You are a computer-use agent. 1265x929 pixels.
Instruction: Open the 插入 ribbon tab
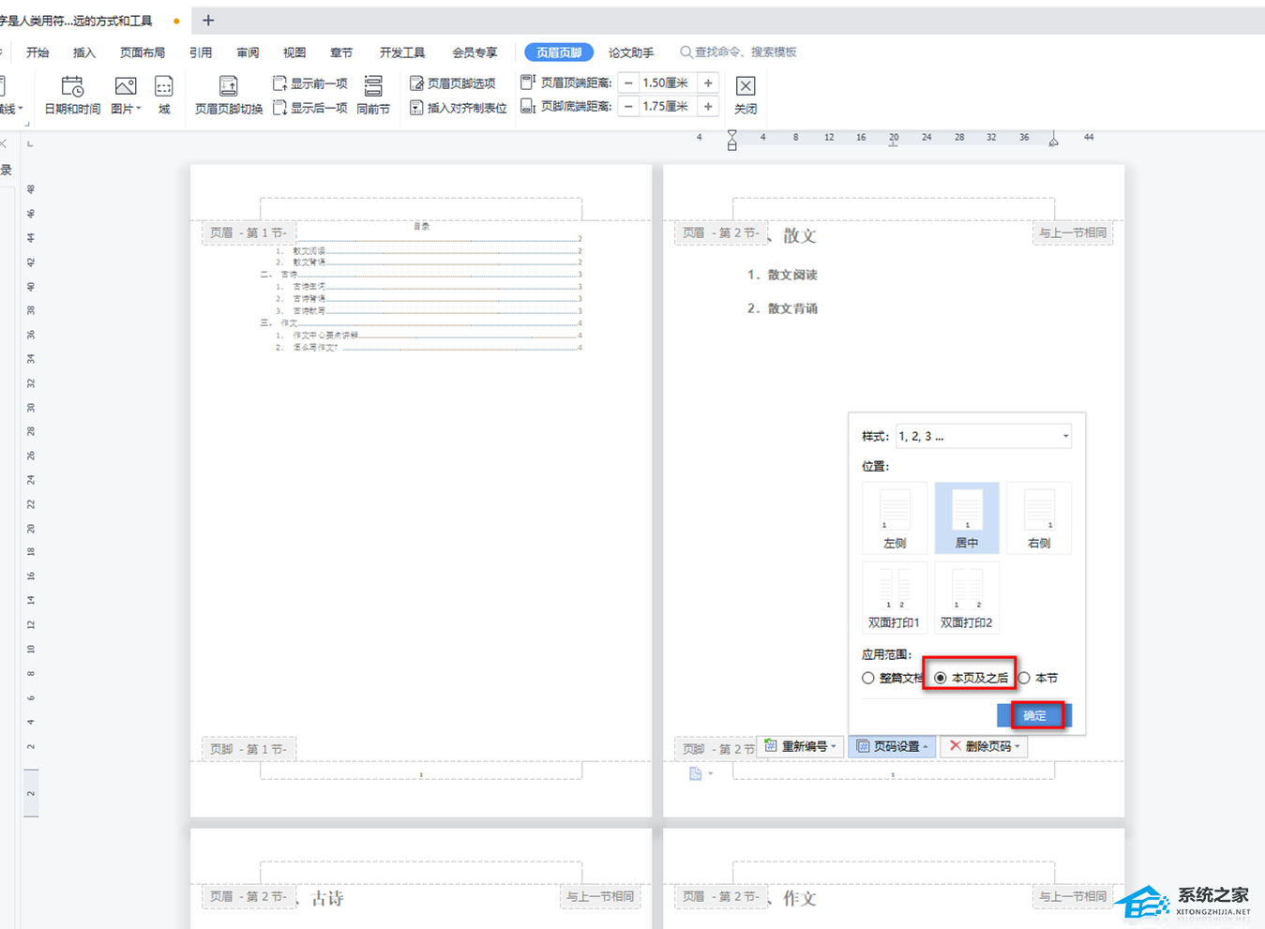point(84,52)
